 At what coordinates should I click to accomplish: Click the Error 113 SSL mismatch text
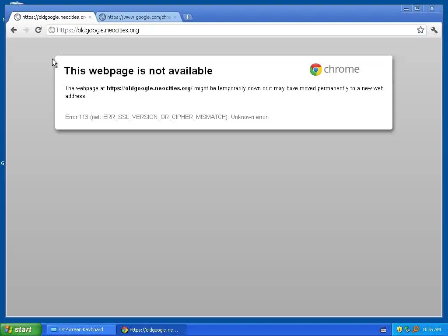[x=167, y=117]
